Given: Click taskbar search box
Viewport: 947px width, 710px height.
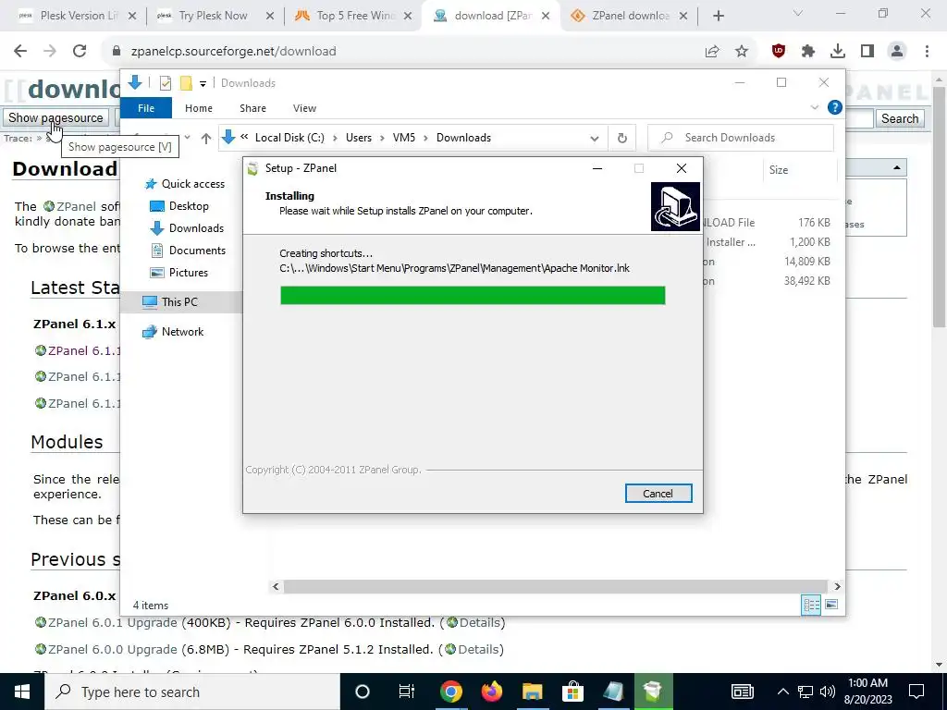Looking at the screenshot, I should [192, 692].
